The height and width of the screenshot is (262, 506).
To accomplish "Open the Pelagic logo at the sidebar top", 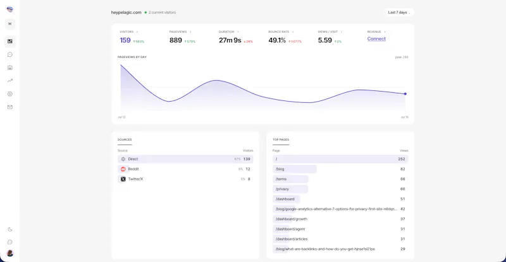I will [9, 9].
